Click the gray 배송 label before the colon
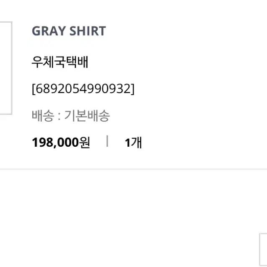This screenshot has width=267, height=267. coord(43,116)
